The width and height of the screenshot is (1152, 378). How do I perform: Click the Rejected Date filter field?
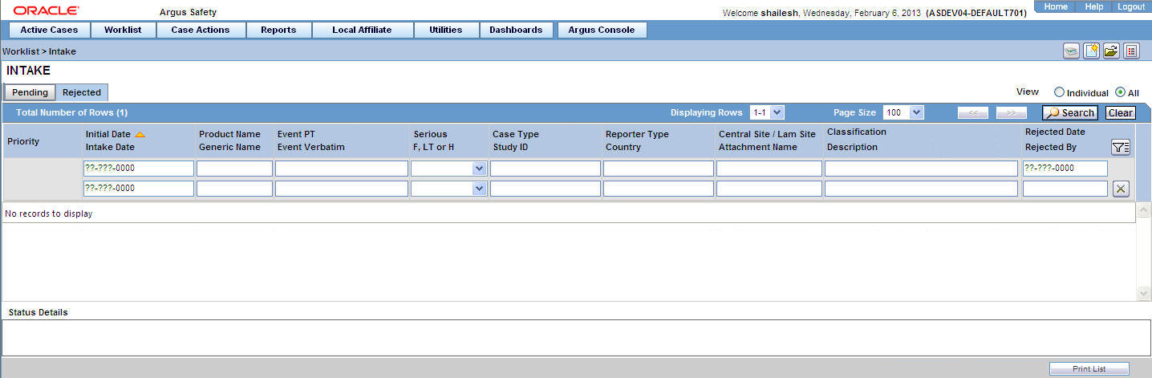[1065, 169]
